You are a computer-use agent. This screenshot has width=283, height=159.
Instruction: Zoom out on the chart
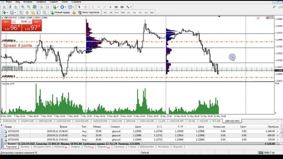click(x=28, y=7)
